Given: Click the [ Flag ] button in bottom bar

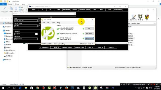Looking at the screenshot, I should [x=90, y=47].
